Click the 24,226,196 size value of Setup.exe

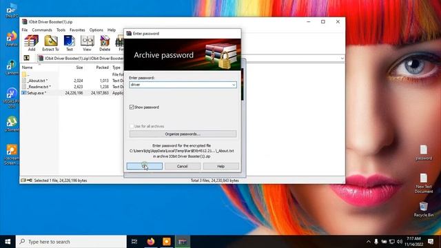[x=74, y=93]
